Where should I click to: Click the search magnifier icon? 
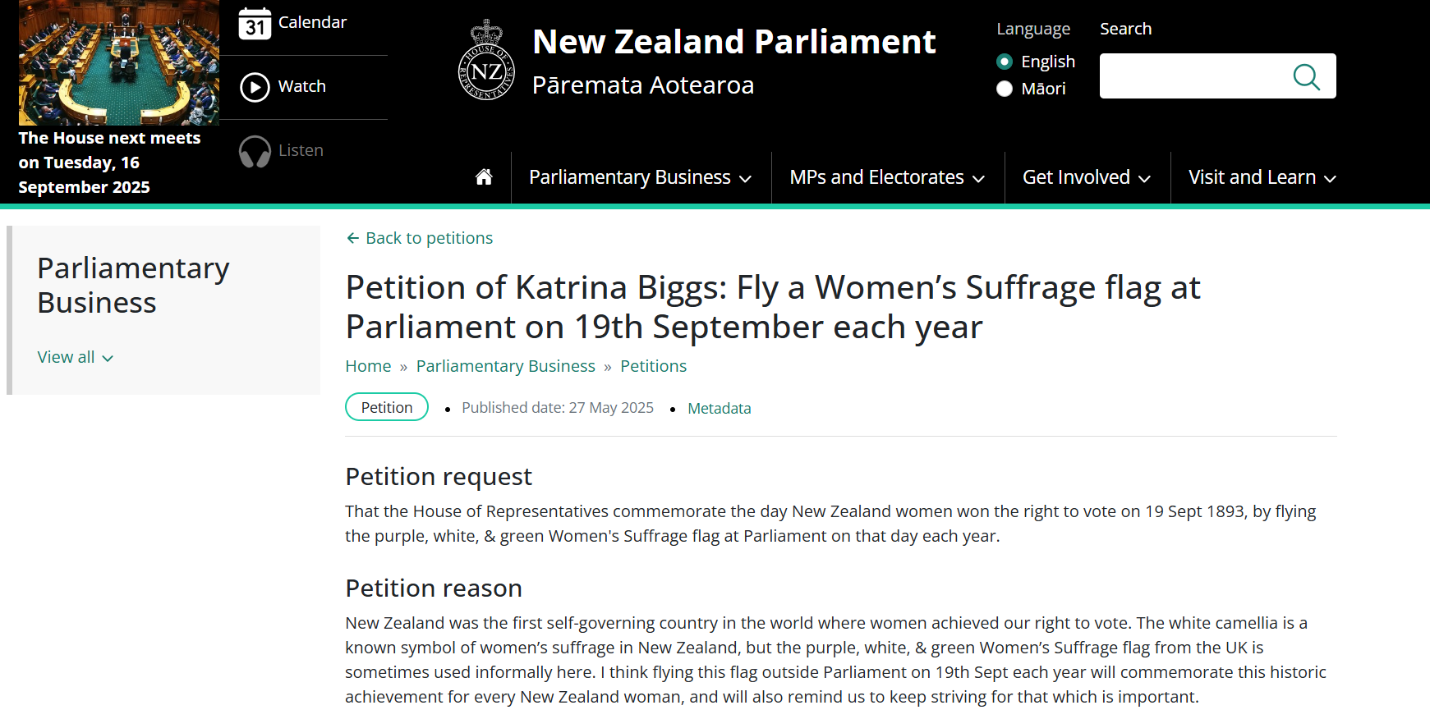tap(1307, 76)
